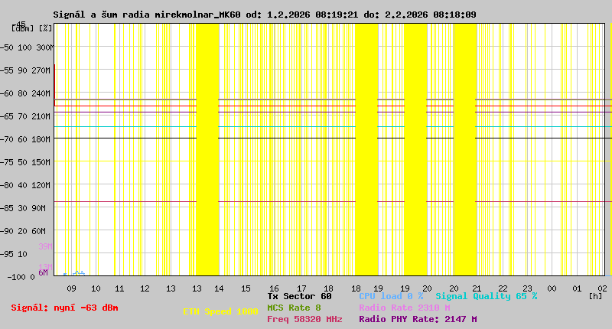612x329 pixels.
Task: Select the '02' hour label on the time axis
Action: [x=603, y=288]
